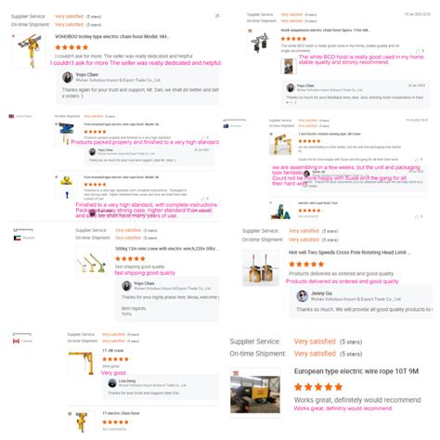Open the yellow trolley chain hoist thumbnail
This screenshot has width=440, height=440.
coord(29,50)
